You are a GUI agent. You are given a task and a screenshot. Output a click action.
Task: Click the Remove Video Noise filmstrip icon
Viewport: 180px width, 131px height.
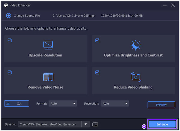click(48, 77)
